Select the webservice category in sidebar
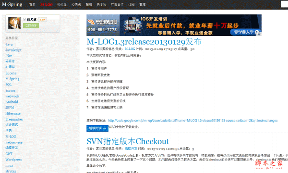Image resolution: width=288 pixels, height=173 pixels. click(x=14, y=142)
